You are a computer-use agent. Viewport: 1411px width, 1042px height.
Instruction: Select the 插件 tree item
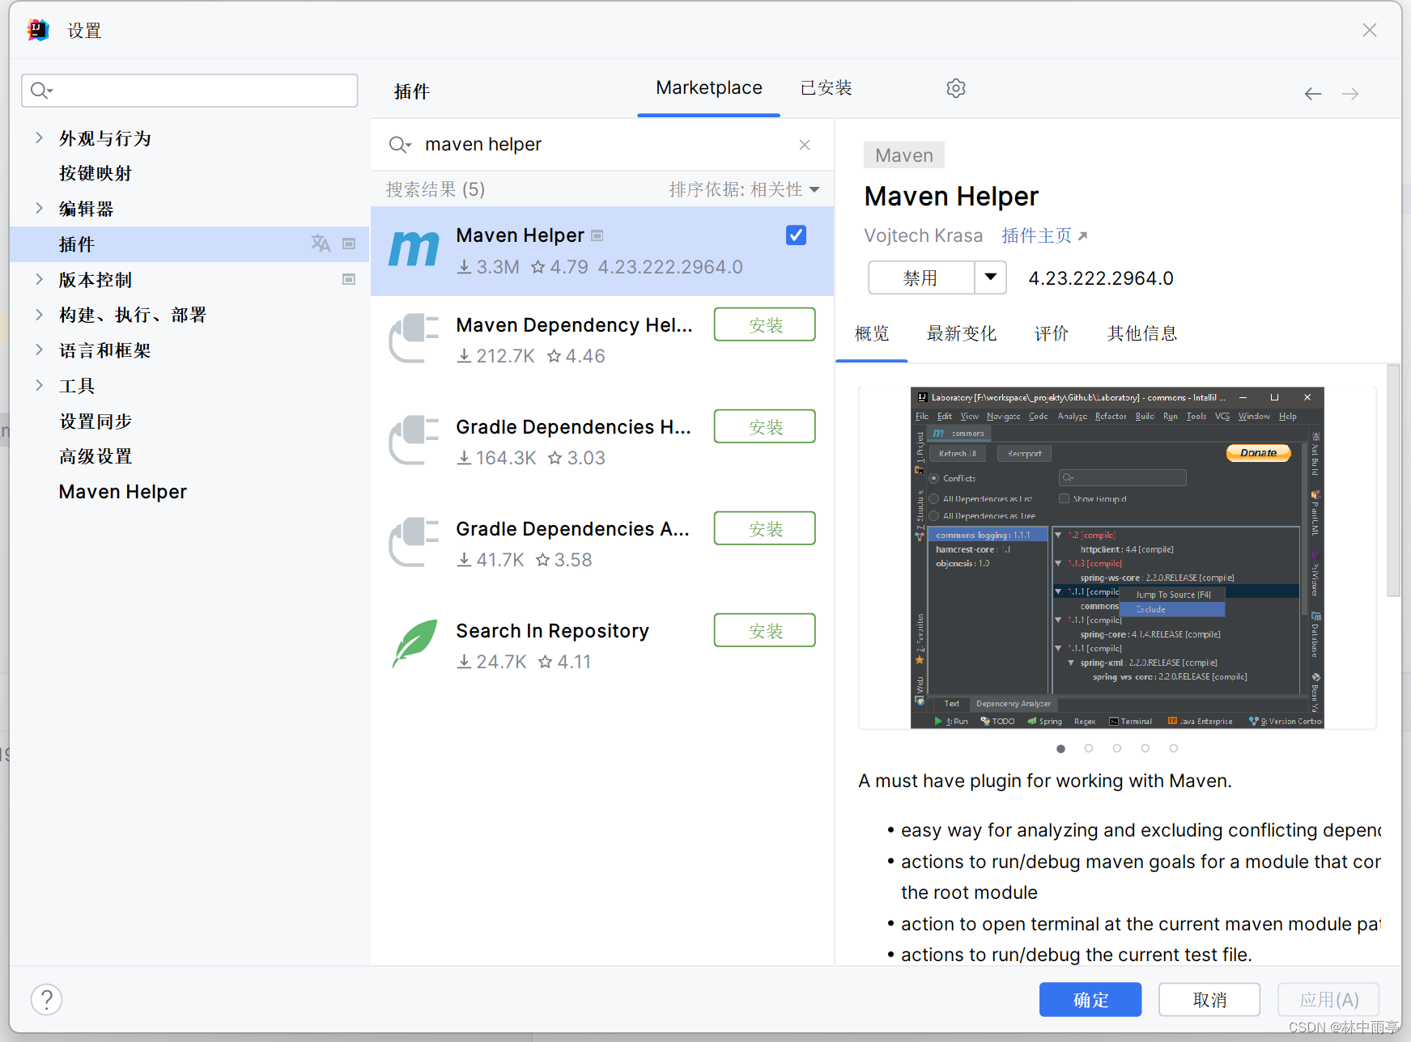point(189,244)
